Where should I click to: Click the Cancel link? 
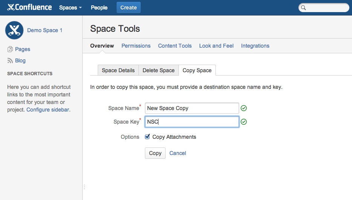pyautogui.click(x=178, y=153)
